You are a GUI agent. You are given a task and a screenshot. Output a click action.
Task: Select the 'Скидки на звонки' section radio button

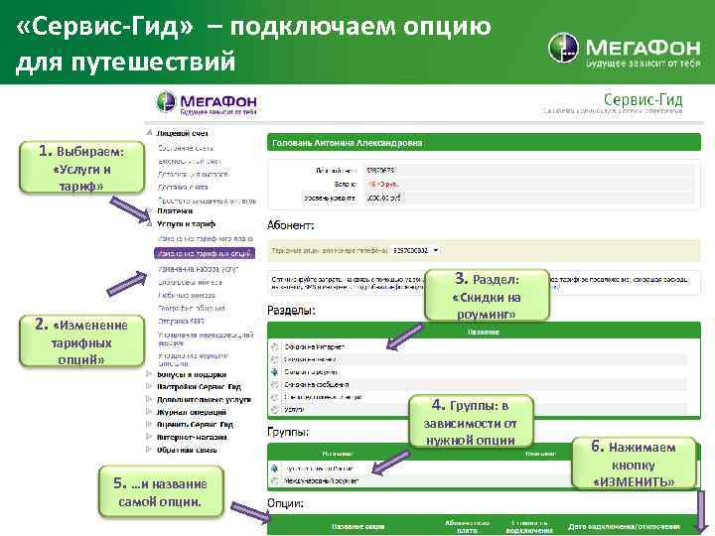pyautogui.click(x=274, y=359)
